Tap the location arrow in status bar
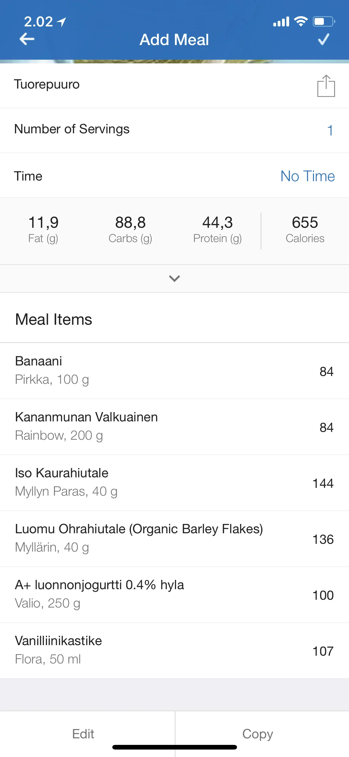 pyautogui.click(x=62, y=22)
